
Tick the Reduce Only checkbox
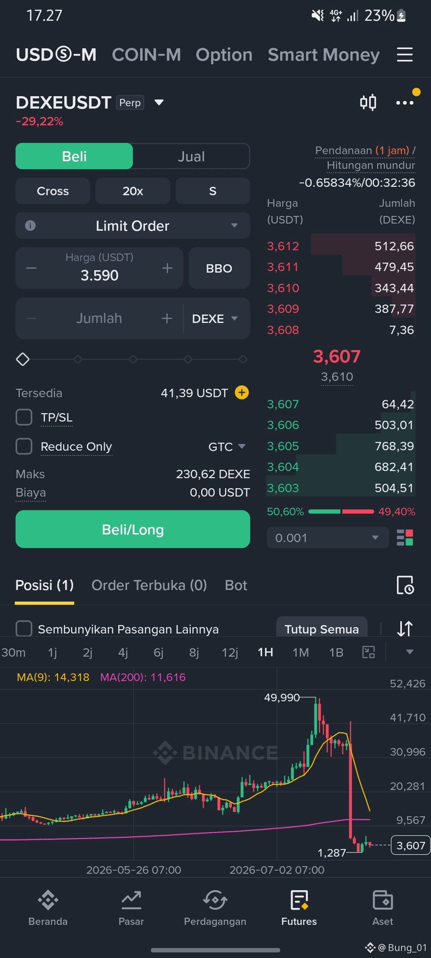24,446
